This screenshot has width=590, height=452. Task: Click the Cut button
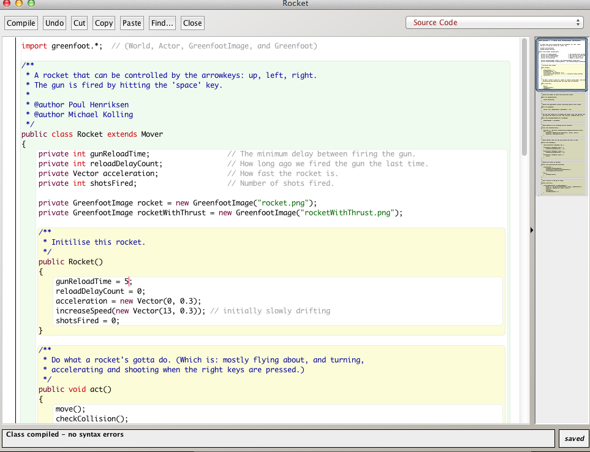click(80, 23)
